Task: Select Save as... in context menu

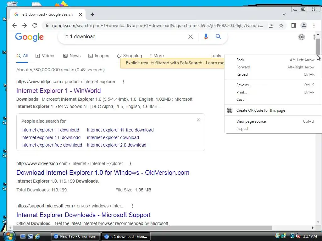Action: tap(273, 85)
